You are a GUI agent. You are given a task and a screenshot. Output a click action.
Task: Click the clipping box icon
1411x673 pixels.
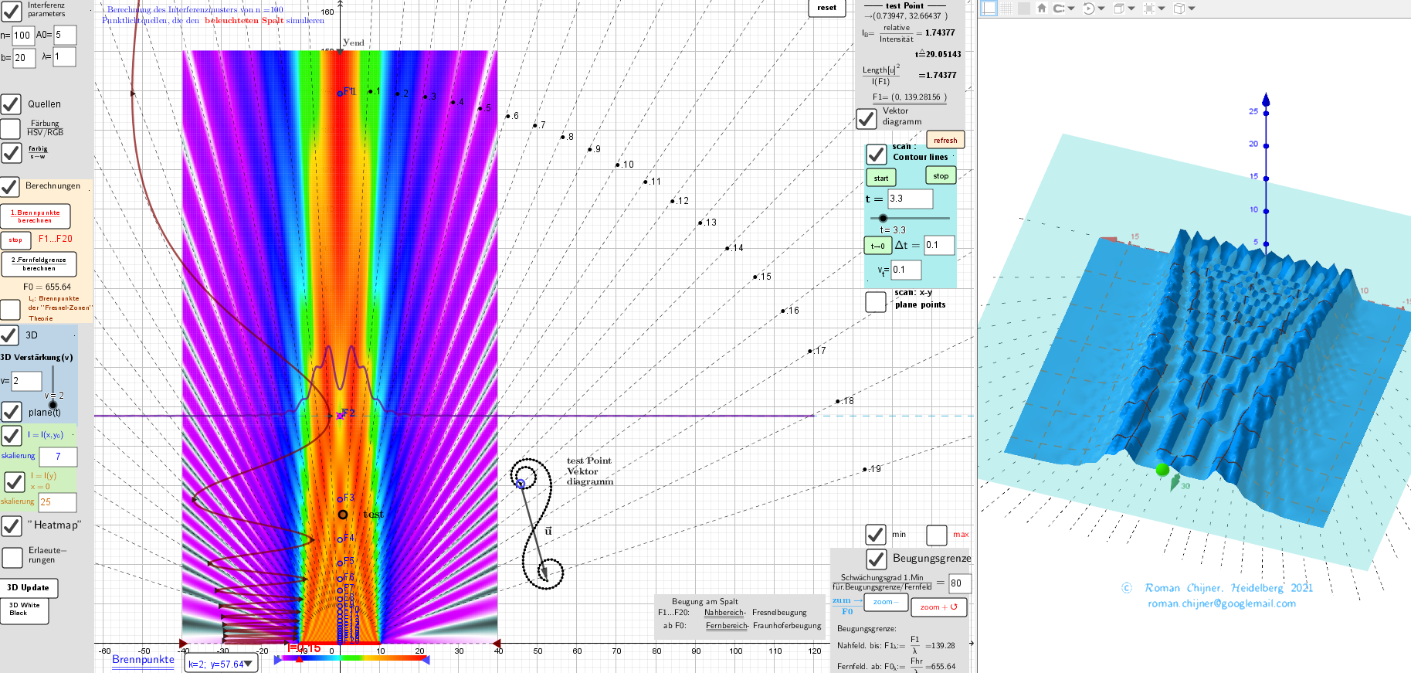[x=1148, y=8]
